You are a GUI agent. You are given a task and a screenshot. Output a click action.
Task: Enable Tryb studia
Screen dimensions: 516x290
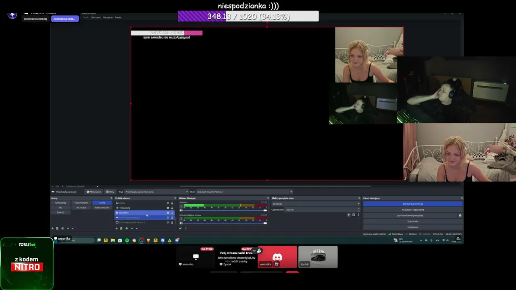413,221
